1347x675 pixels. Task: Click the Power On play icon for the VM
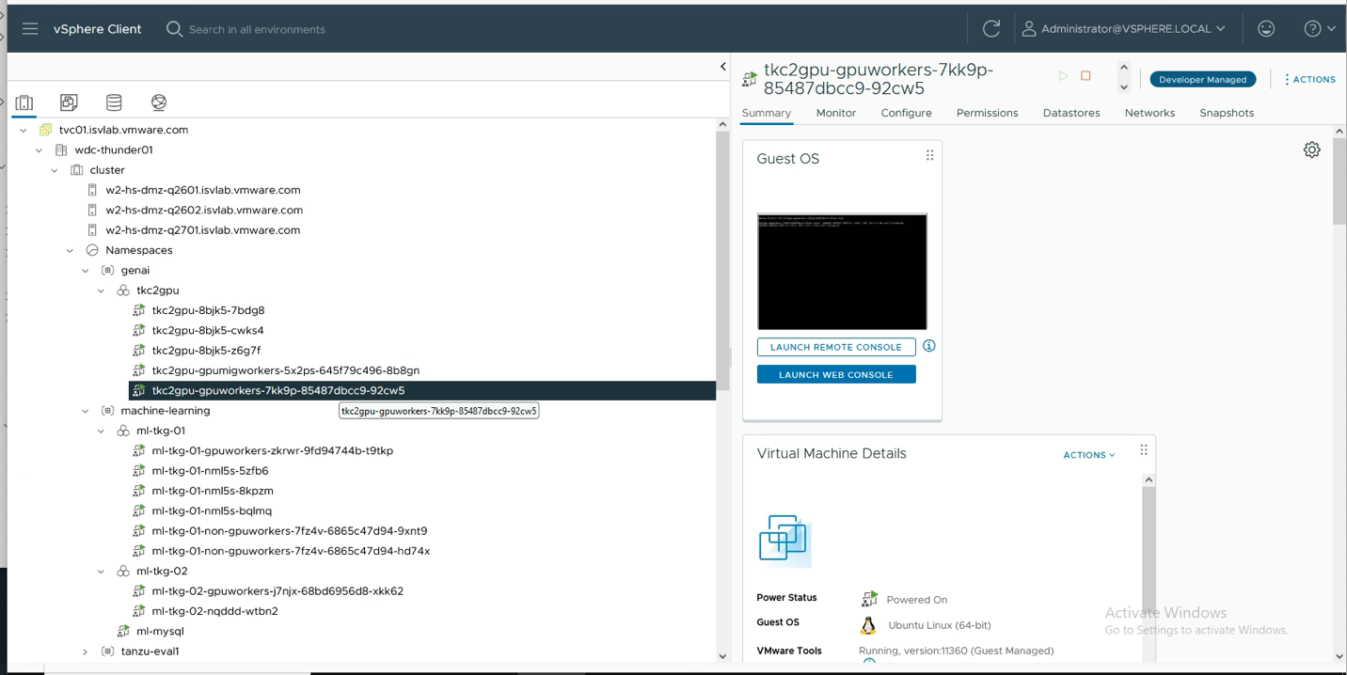pos(1064,76)
